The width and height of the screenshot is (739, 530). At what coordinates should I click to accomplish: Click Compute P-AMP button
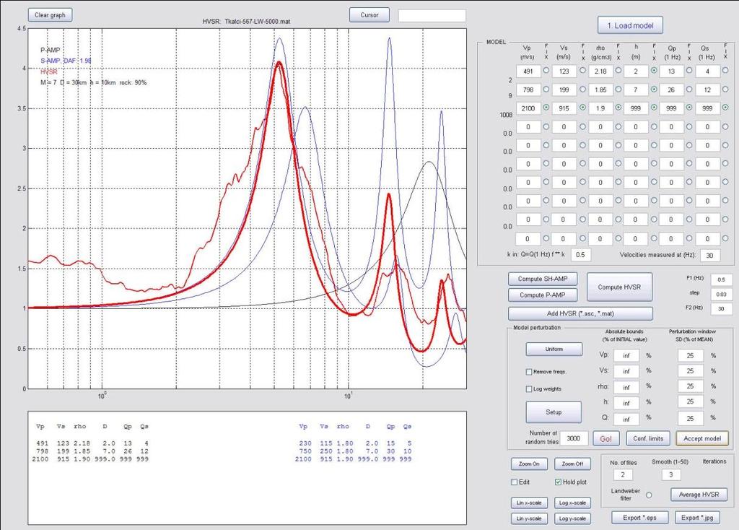click(x=543, y=295)
